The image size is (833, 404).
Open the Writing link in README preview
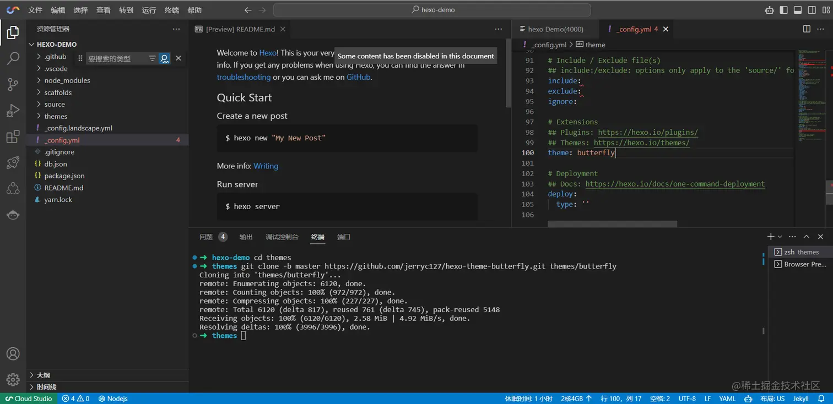[x=266, y=166]
